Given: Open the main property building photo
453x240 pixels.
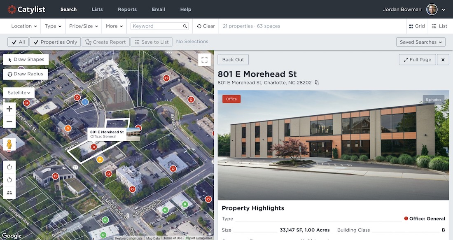Looking at the screenshot, I should (x=334, y=145).
